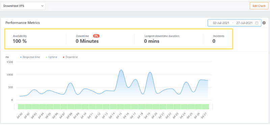Toggle the Response time legend series
The width and height of the screenshot is (270, 125).
coord(30,57)
